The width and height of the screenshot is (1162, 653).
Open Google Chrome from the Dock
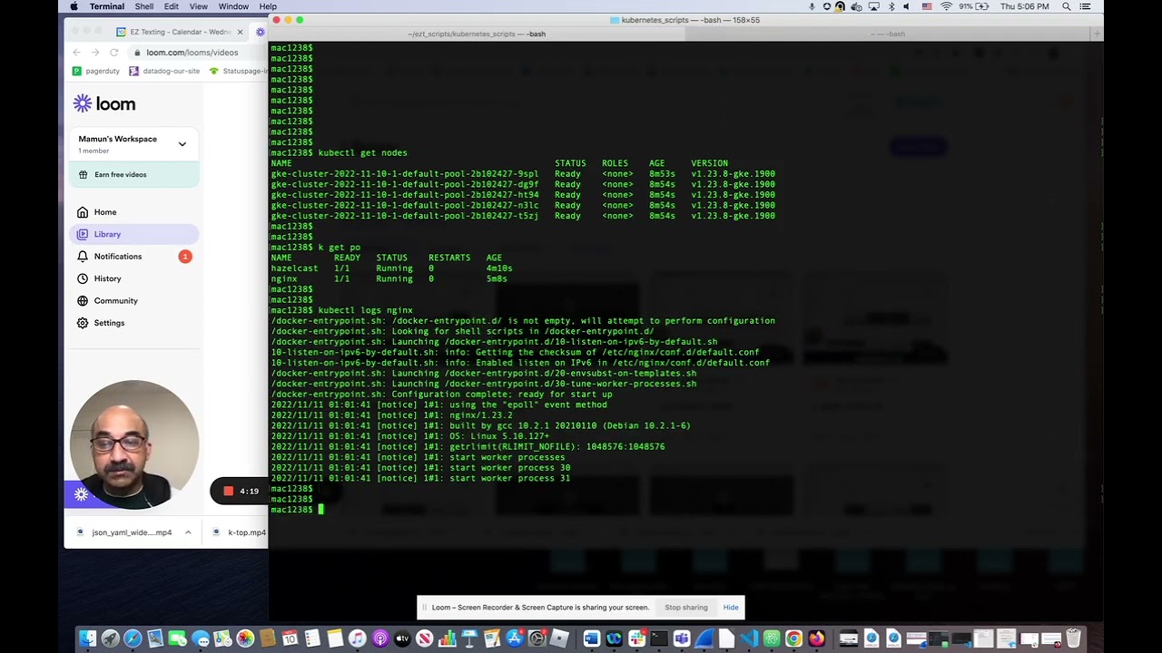pyautogui.click(x=793, y=638)
